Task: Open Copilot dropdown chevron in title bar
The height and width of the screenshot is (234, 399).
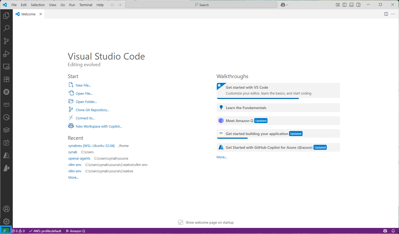Action: coord(287,5)
